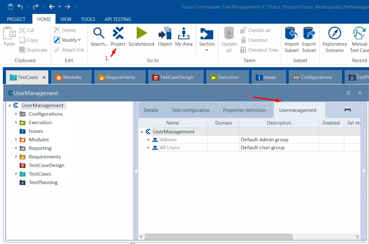
Task: Click the horizontal scrollbar in the user grid
Action: [x=219, y=237]
